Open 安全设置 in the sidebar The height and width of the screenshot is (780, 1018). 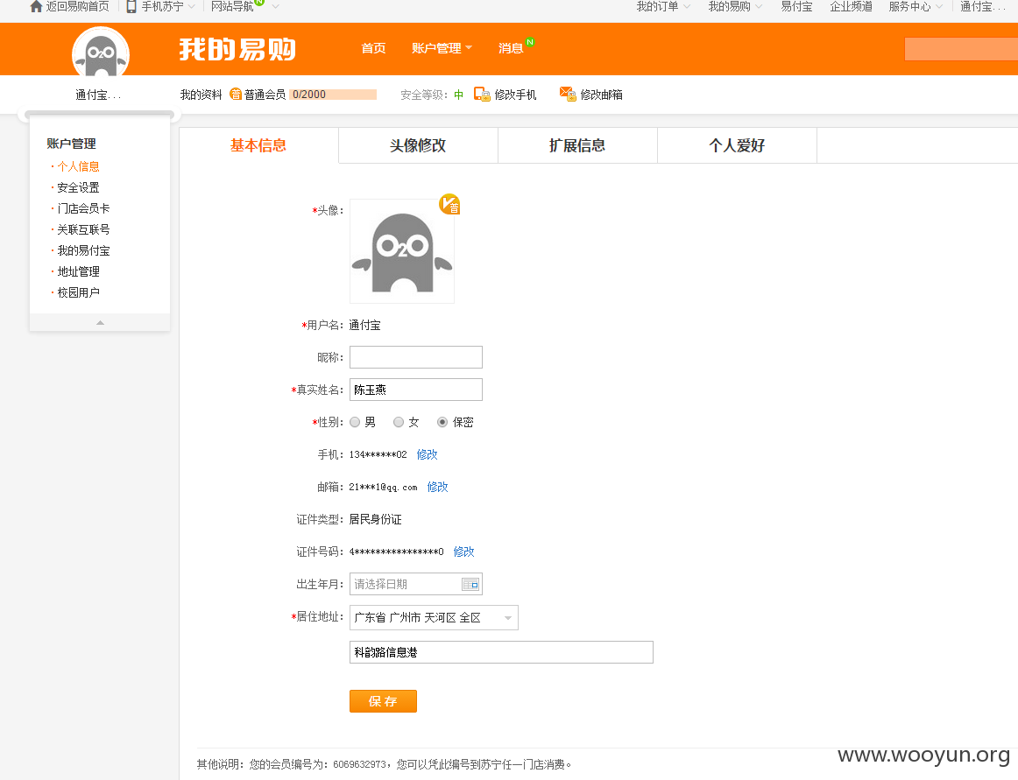click(x=79, y=187)
